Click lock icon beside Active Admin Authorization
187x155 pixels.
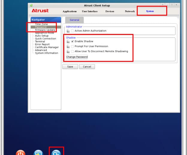[x=68, y=31]
